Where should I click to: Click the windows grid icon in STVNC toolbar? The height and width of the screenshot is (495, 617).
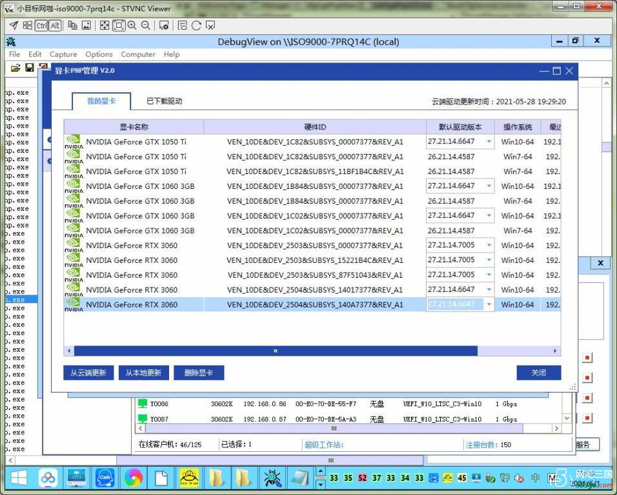(x=28, y=26)
